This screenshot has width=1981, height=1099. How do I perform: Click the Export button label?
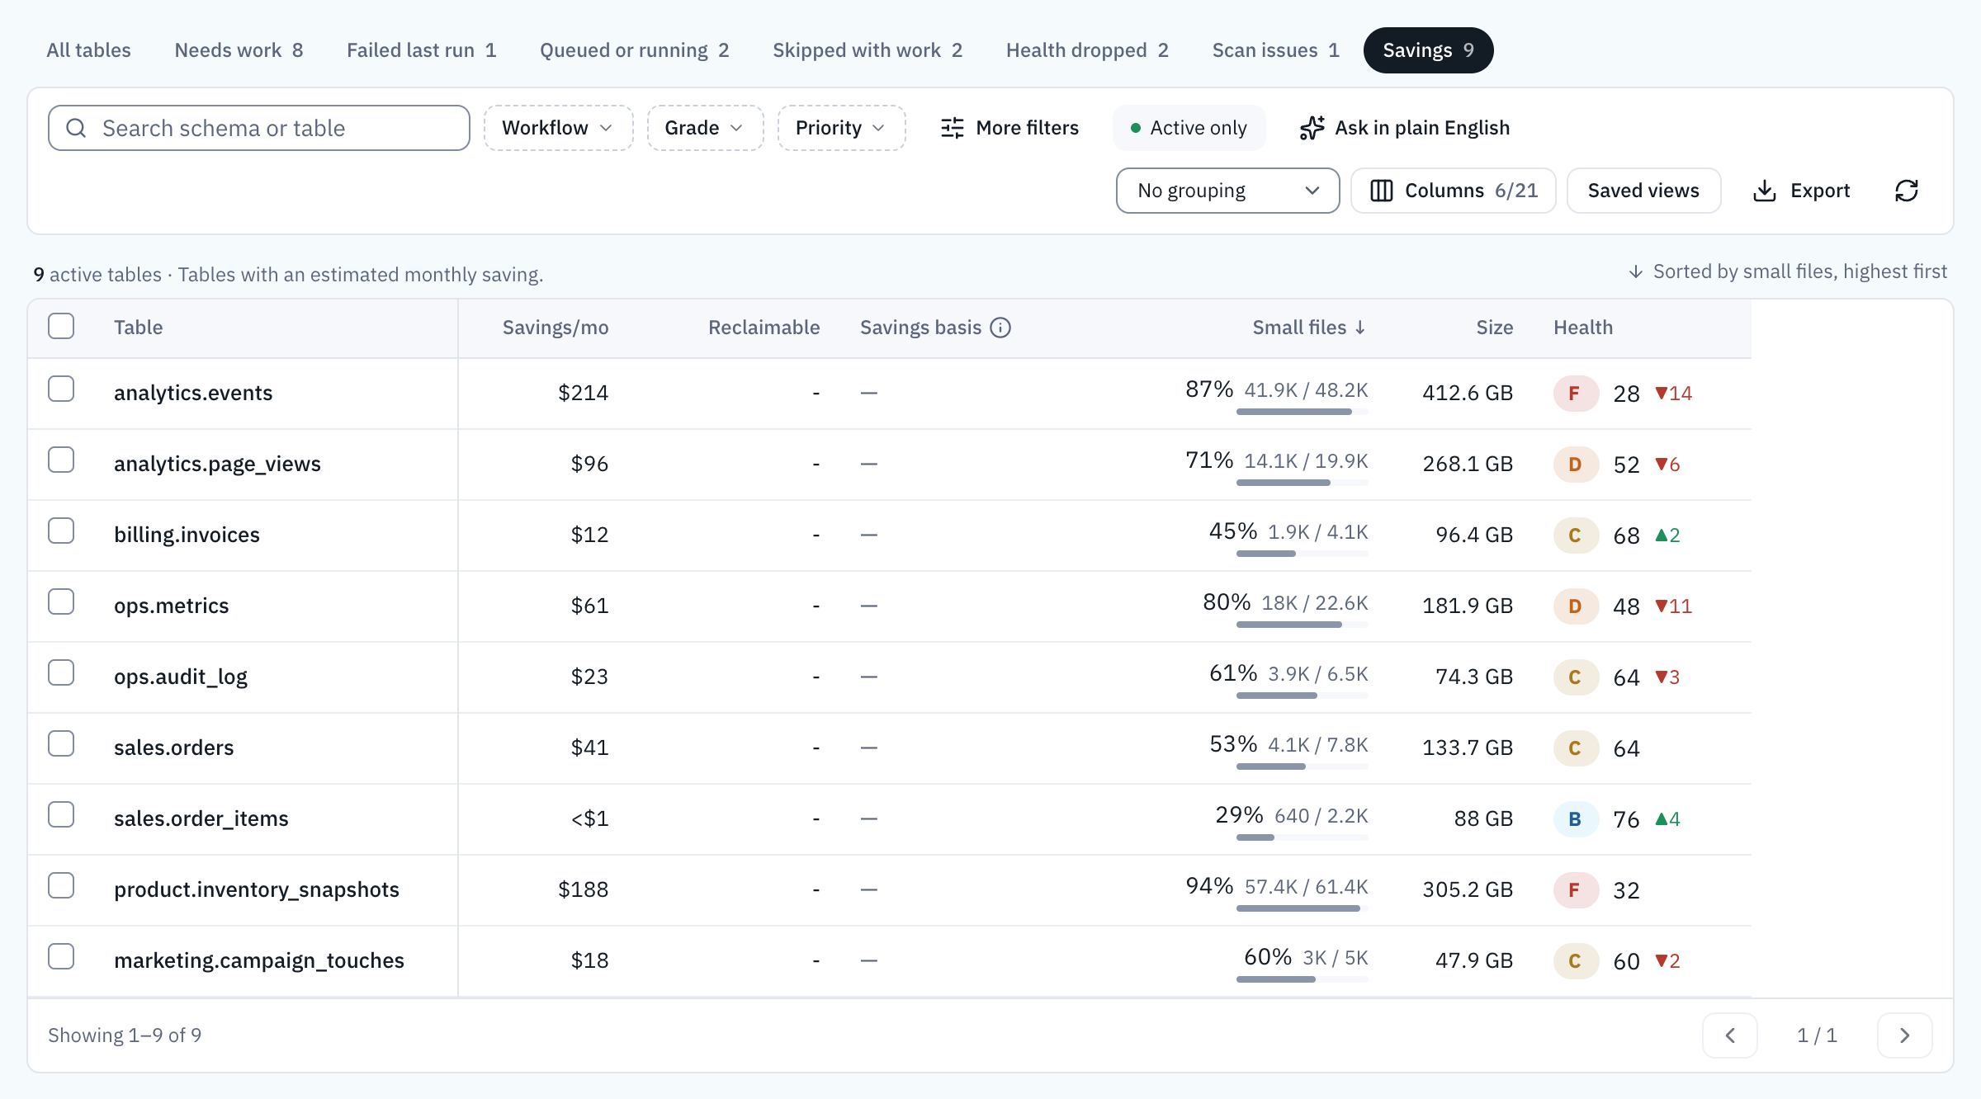1820,191
